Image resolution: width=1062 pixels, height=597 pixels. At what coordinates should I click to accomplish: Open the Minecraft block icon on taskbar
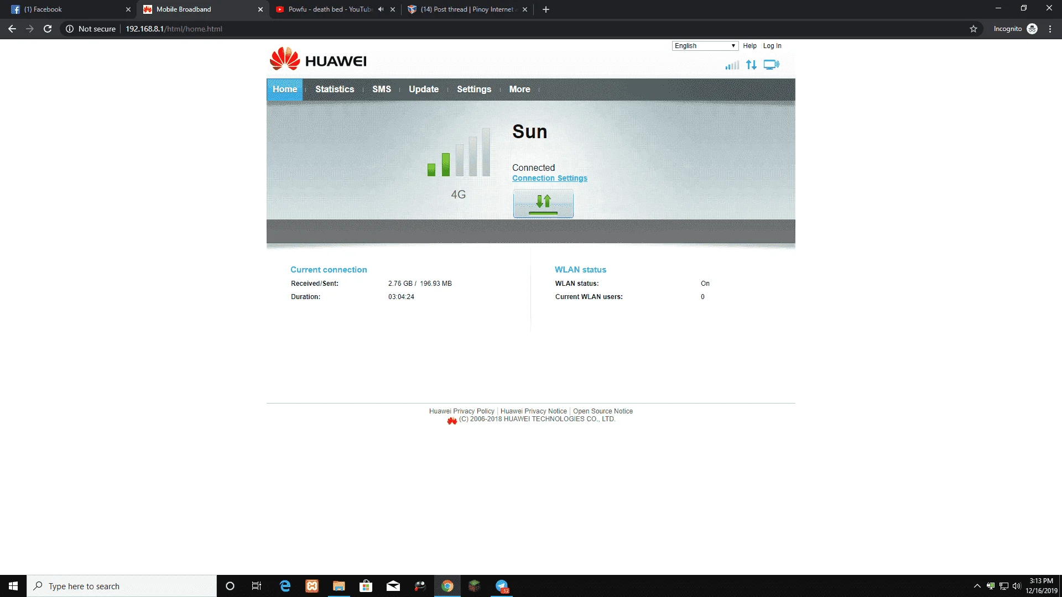[475, 586]
